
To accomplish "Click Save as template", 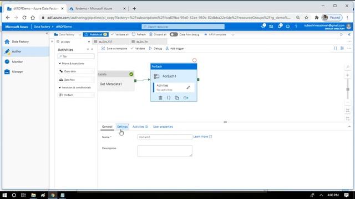I will click(114, 49).
